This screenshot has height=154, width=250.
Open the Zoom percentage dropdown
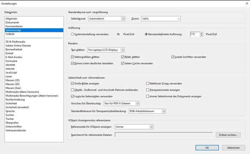point(161,19)
